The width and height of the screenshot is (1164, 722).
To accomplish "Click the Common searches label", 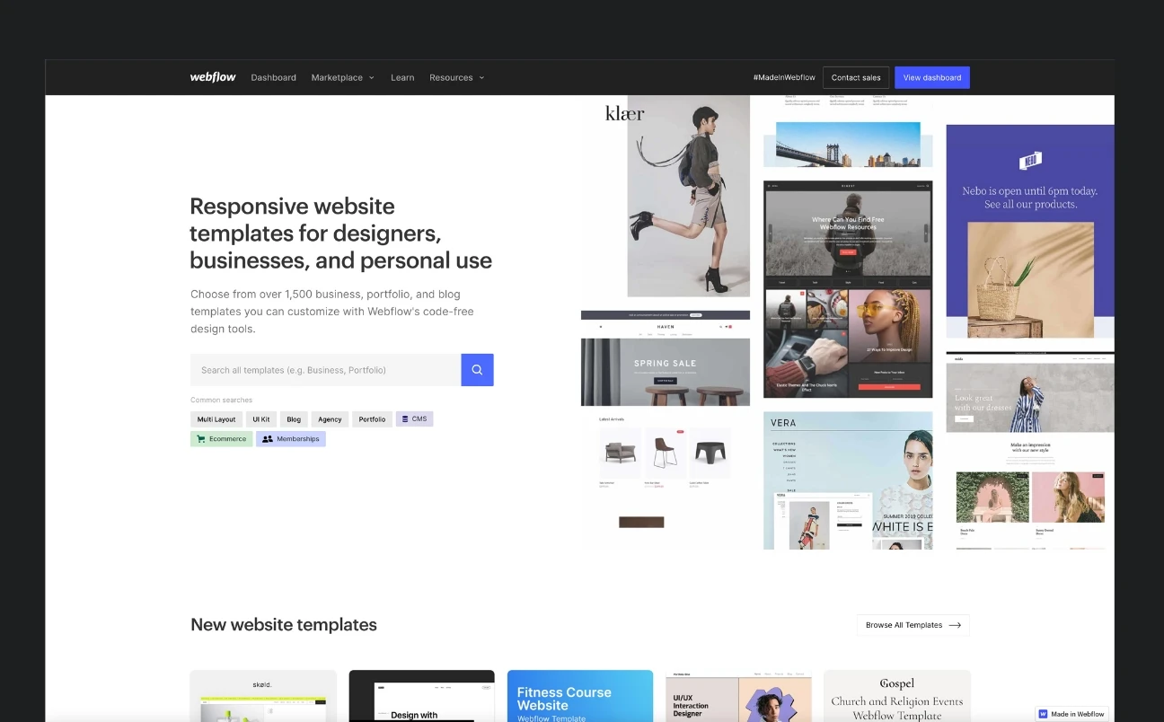I will pyautogui.click(x=221, y=400).
